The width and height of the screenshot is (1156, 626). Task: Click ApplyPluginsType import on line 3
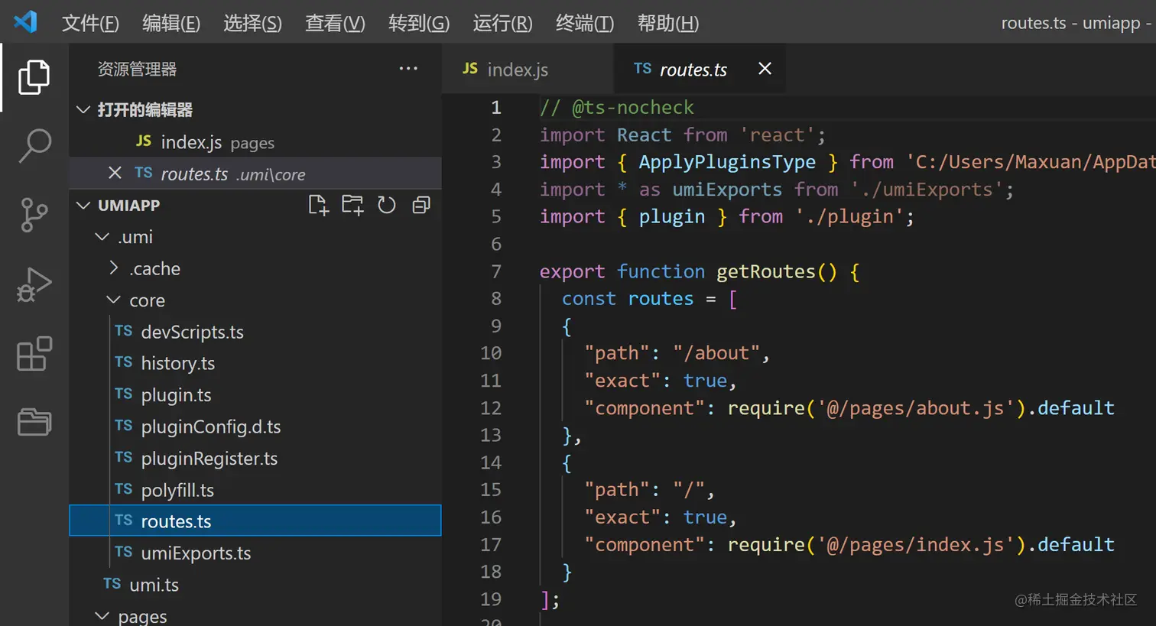[x=727, y=162]
